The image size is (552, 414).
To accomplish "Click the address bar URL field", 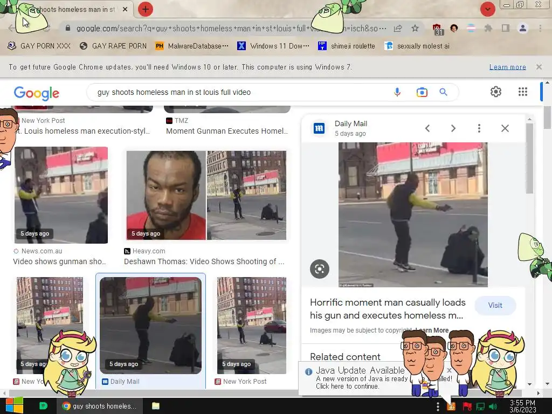I will click(x=231, y=28).
